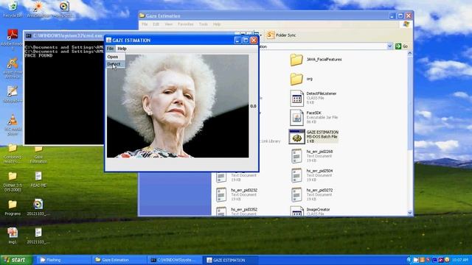Image resolution: width=472 pixels, height=265 pixels.
Task: Click the Explorer scrollbar up arrow
Action: point(410,54)
